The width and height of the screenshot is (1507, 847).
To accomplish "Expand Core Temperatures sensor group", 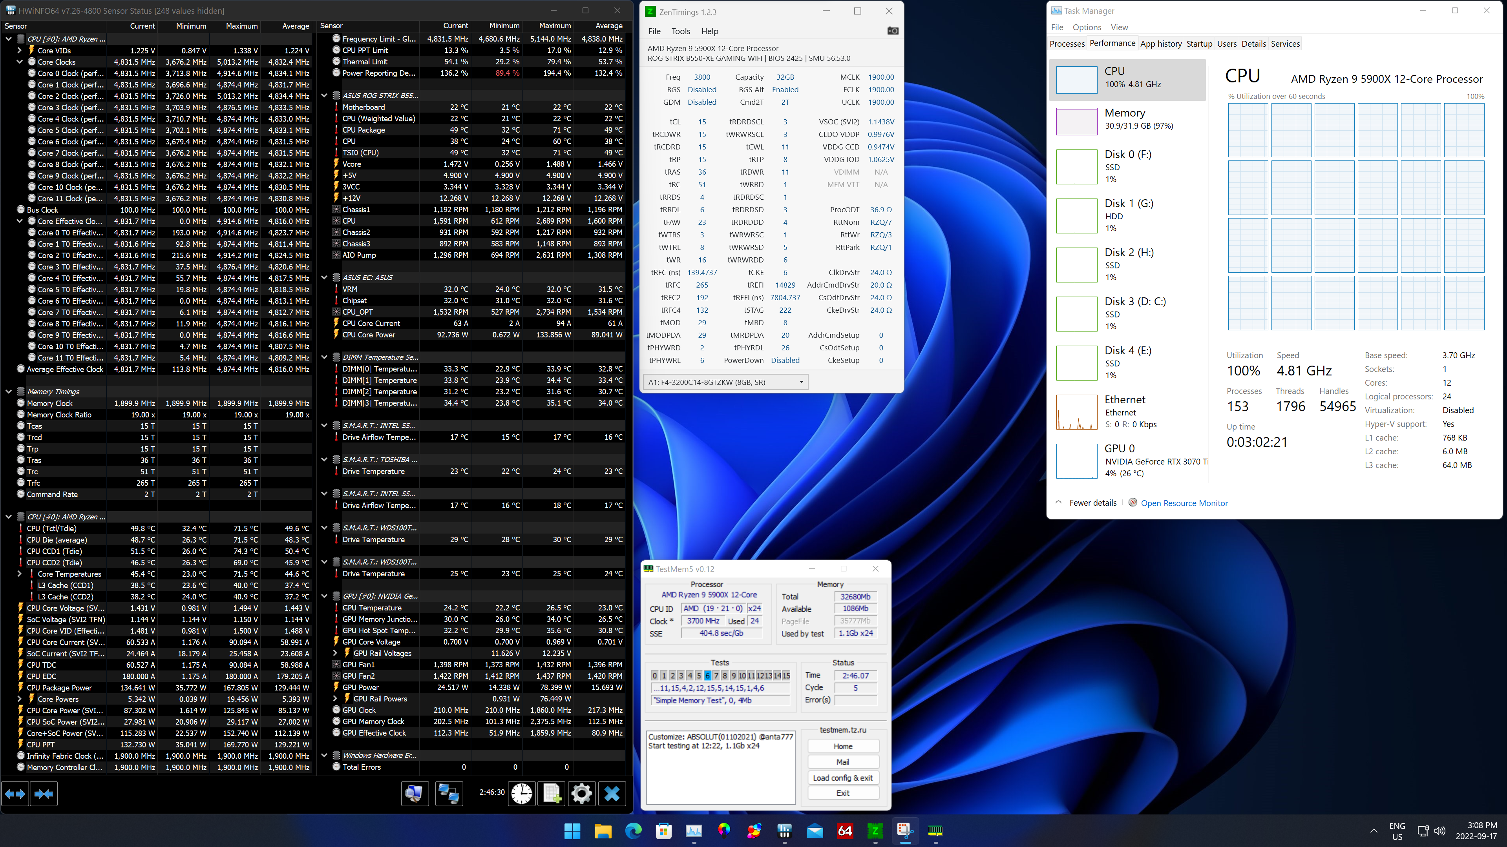I will tap(20, 574).
